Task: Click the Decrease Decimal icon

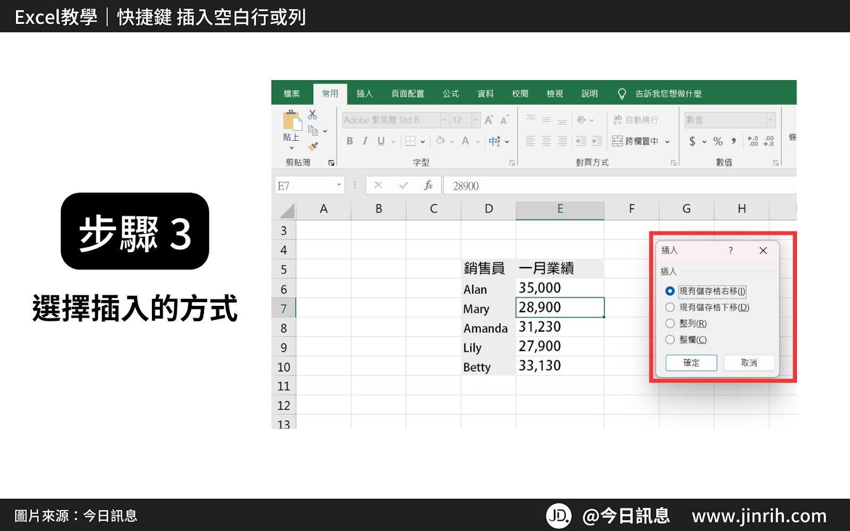Action: coord(769,141)
